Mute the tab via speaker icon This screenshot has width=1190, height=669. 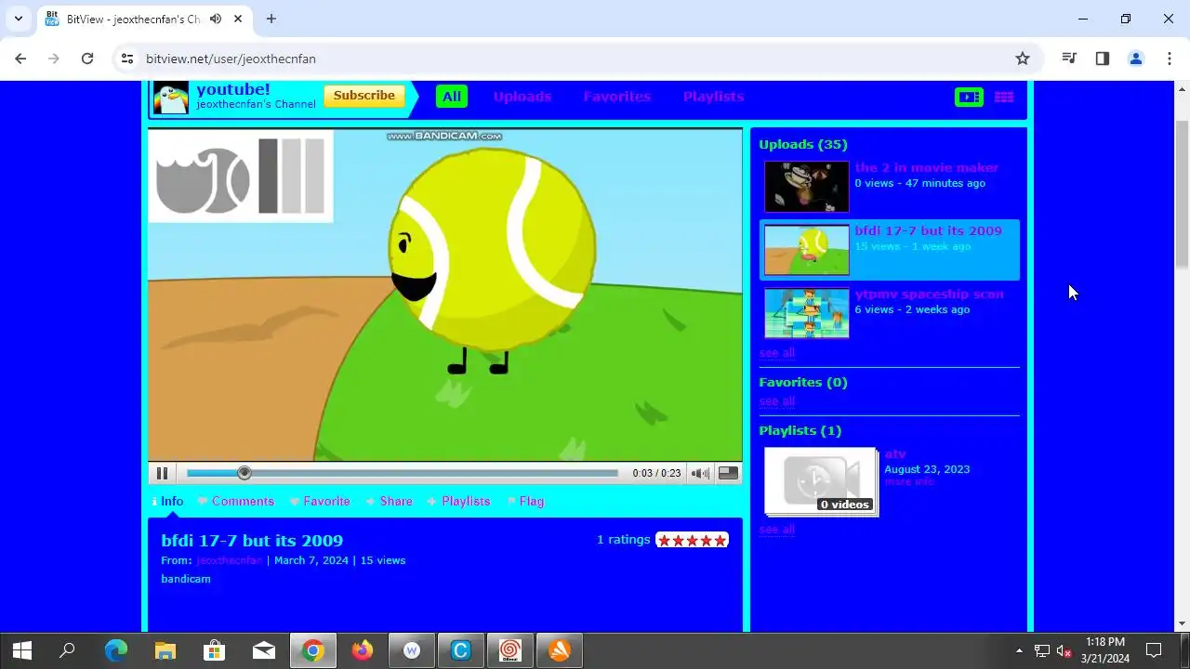pos(216,19)
